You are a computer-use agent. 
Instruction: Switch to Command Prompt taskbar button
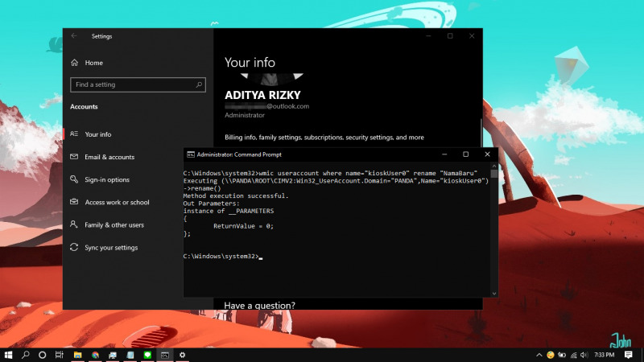click(x=165, y=355)
